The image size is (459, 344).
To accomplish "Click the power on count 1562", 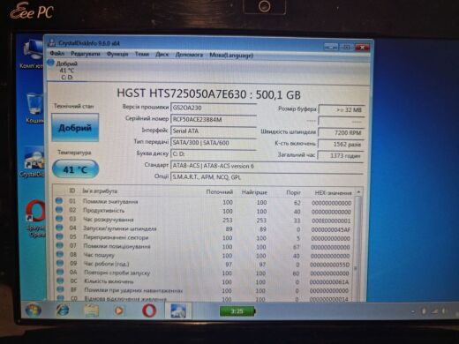I will [x=342, y=145].
